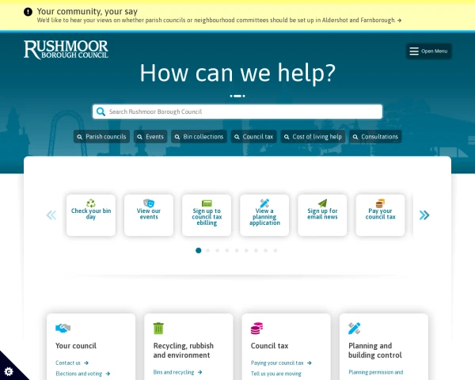The width and height of the screenshot is (475, 380).
Task: Select the second carousel pagination dot
Action: pos(207,250)
